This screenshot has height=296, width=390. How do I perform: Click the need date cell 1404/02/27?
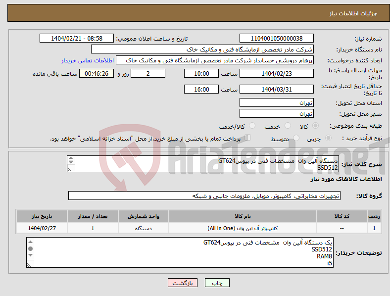[42, 228]
